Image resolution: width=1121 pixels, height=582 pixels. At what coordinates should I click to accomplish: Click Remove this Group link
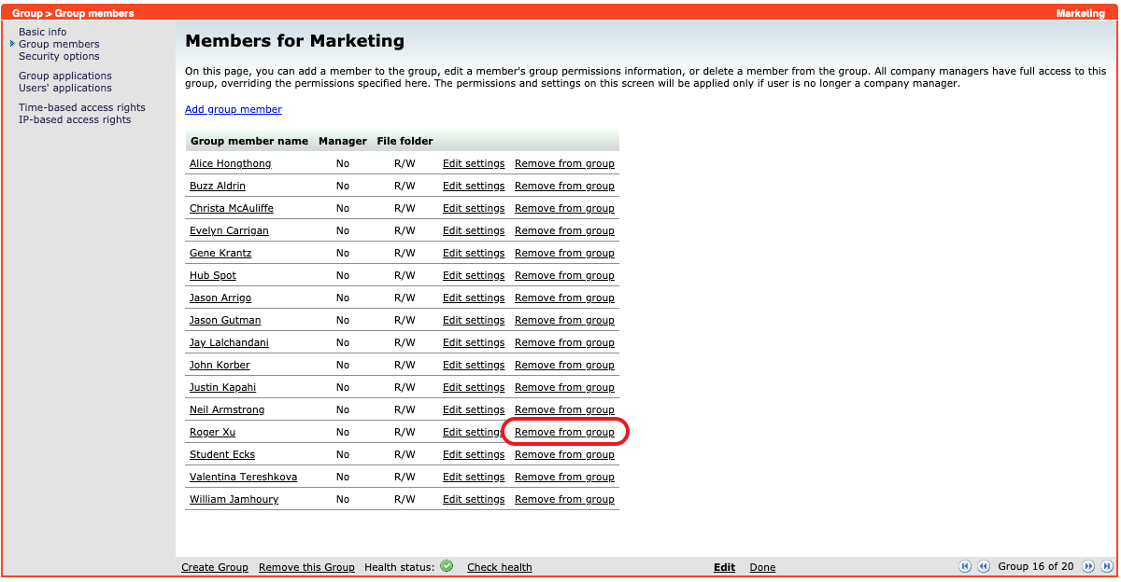click(306, 567)
